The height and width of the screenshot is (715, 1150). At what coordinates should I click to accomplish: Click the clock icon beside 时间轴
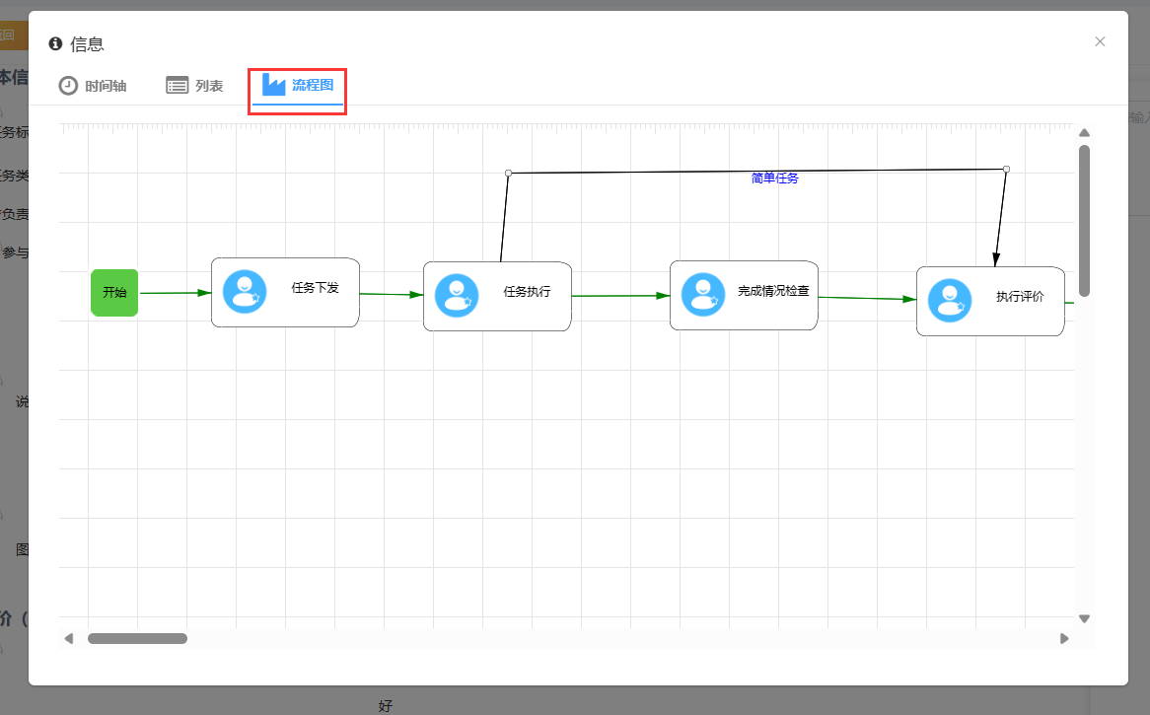click(x=68, y=86)
